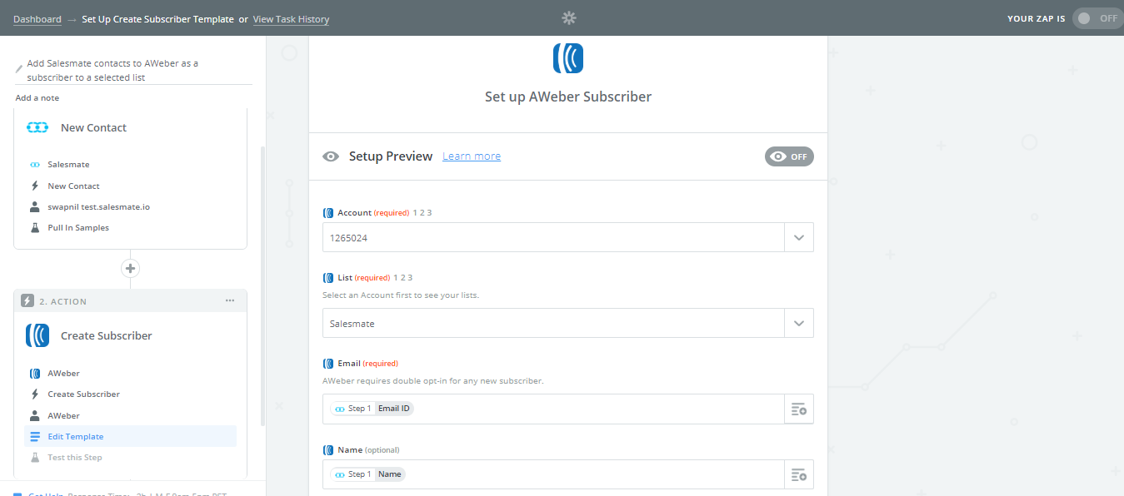
Task: Switch the YOUR ZAP IS toggle on
Action: 1097,17
